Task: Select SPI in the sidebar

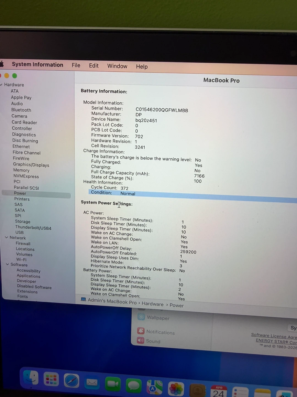Action: pos(18,216)
